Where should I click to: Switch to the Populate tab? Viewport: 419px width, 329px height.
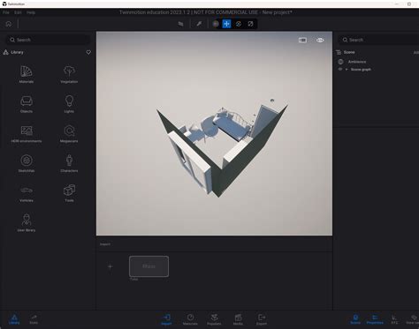[x=214, y=319]
